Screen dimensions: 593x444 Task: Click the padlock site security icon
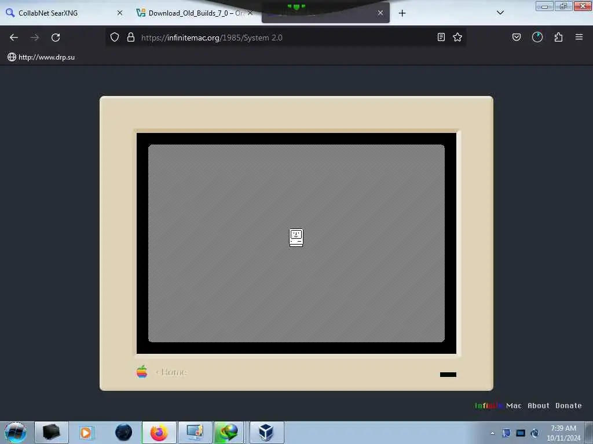click(x=131, y=37)
